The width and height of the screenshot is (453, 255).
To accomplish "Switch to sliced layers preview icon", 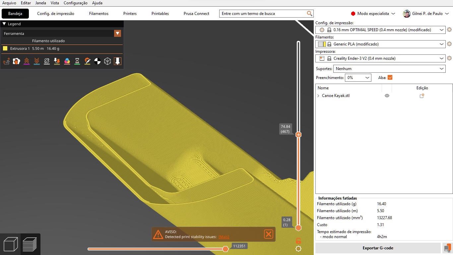I will 30,244.
